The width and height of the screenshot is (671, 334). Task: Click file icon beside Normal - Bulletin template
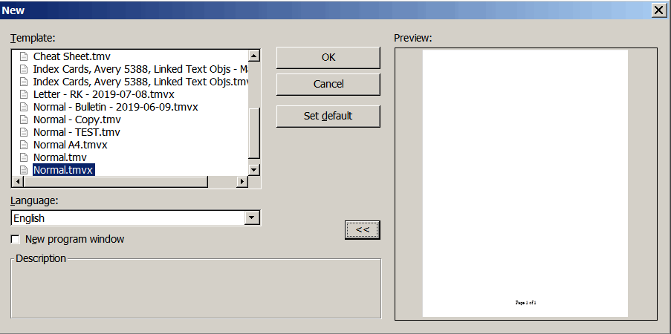[x=23, y=107]
